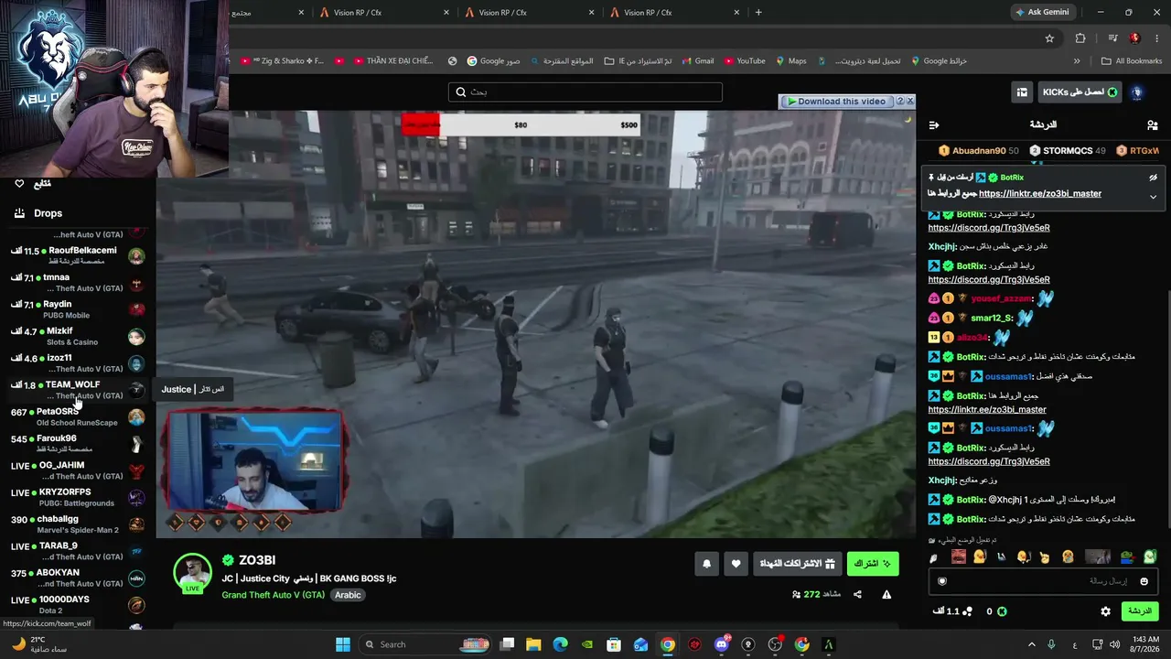
Task: Show hidden system tray icons
Action: (1032, 644)
